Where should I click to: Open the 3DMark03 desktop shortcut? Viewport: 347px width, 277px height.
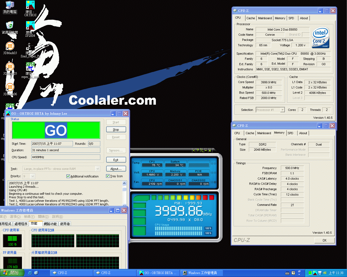(10, 48)
